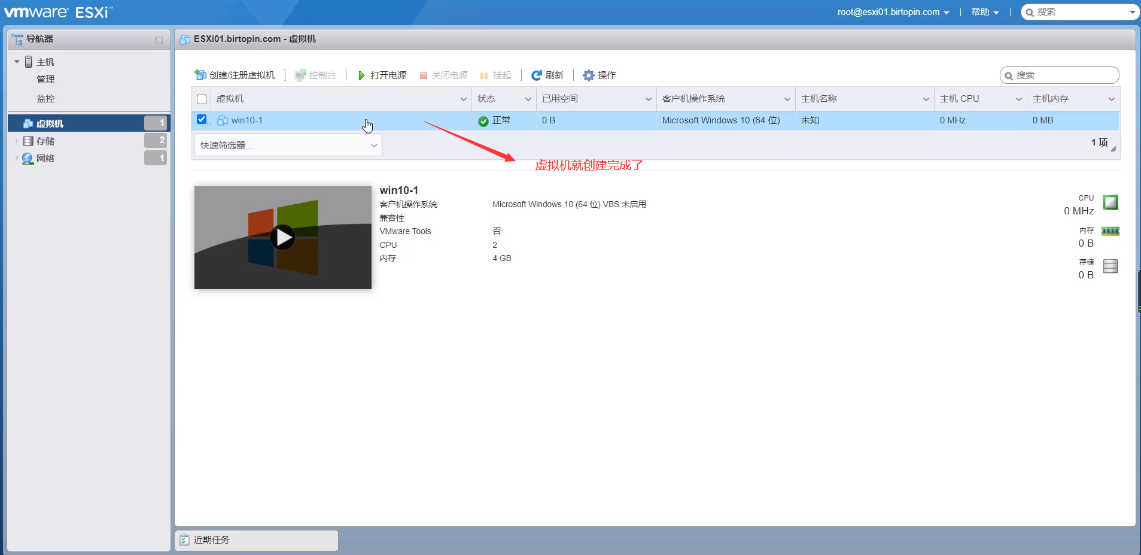The width and height of the screenshot is (1141, 555).
Task: Click the VMware ESXi logo
Action: pyautogui.click(x=58, y=12)
